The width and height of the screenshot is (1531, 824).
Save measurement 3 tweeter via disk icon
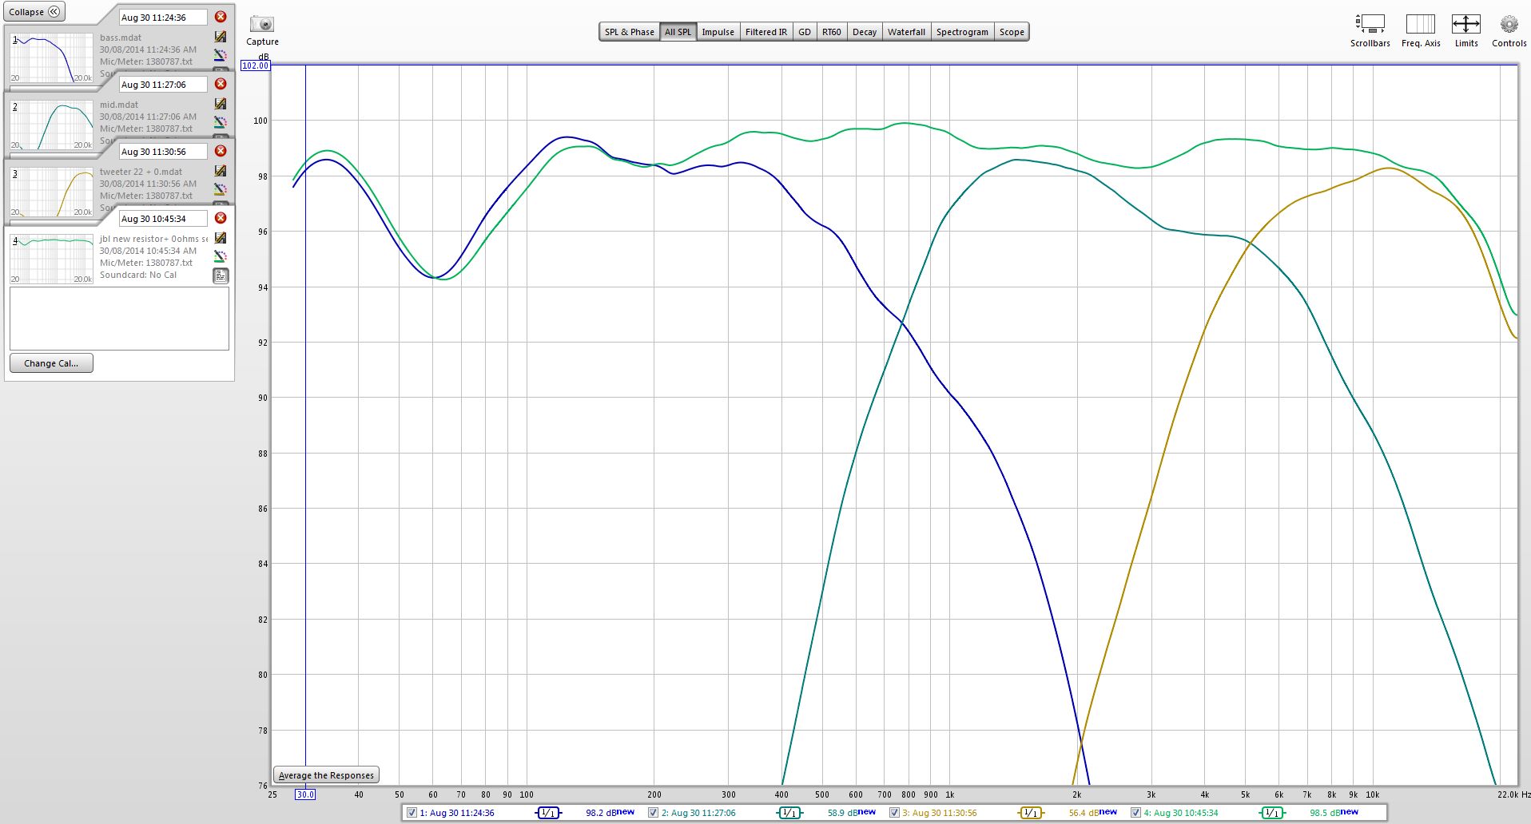(x=221, y=171)
